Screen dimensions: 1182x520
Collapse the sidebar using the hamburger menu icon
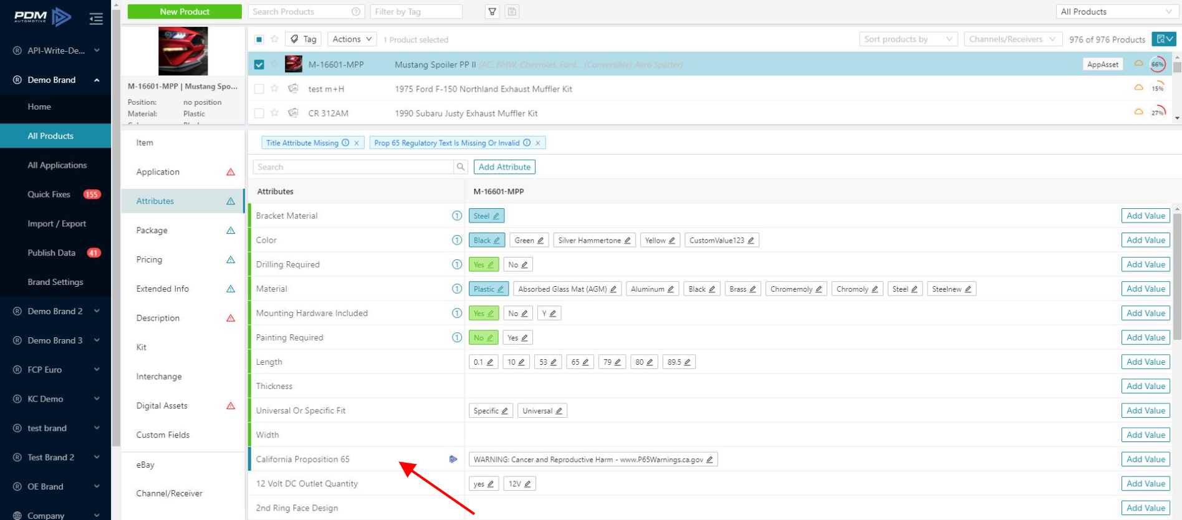[x=96, y=19]
